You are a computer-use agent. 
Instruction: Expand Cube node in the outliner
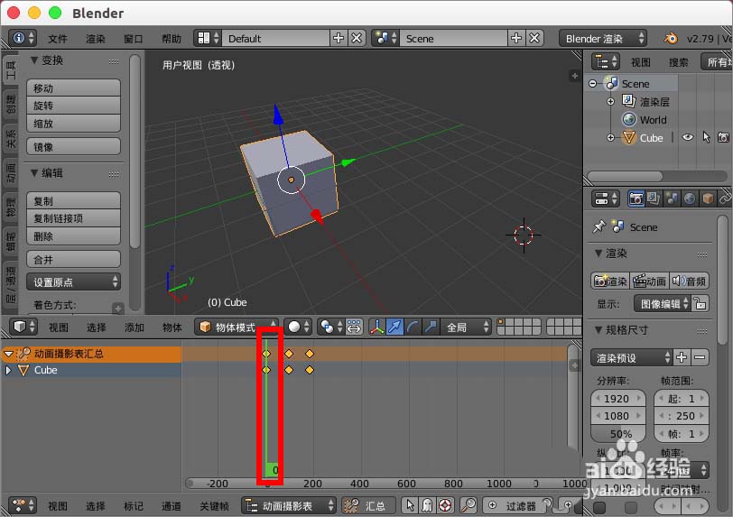click(610, 137)
